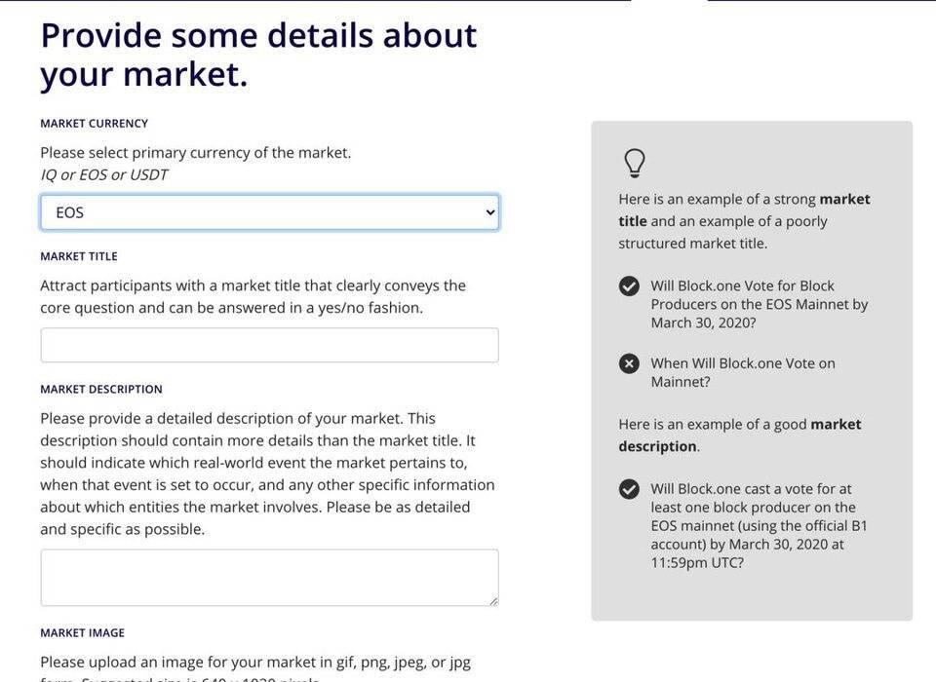Open the EOS market currency dropdown
This screenshot has height=682, width=936.
[x=269, y=212]
